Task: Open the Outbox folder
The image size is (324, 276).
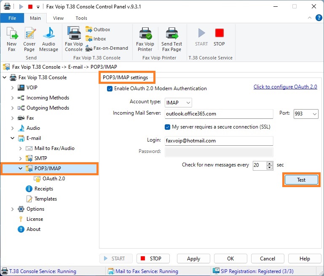Action: click(x=98, y=29)
